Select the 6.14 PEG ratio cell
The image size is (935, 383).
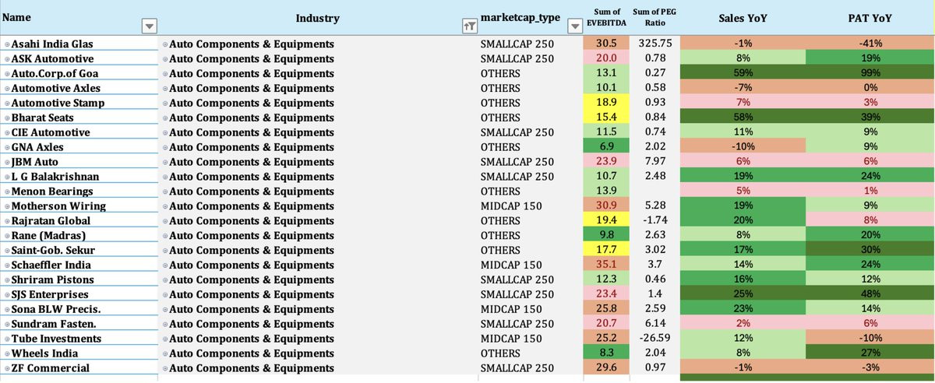coord(654,325)
